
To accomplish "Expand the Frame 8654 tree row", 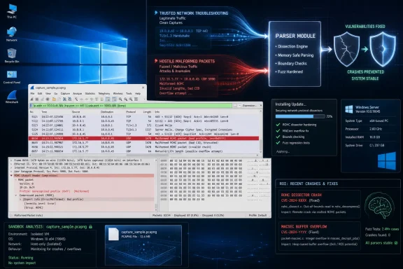I will pyautogui.click(x=11, y=160).
